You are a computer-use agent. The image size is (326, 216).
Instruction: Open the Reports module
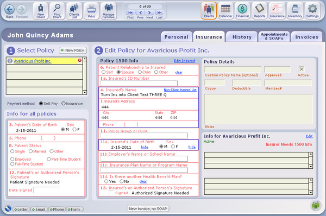click(259, 11)
